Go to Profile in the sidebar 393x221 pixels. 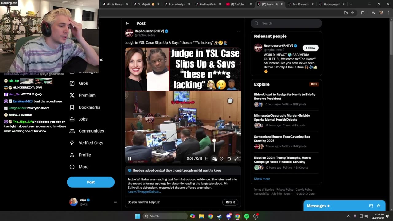[80, 155]
